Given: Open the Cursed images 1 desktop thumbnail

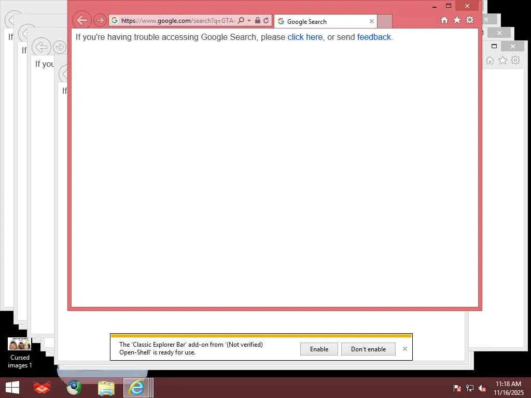Looking at the screenshot, I should point(20,353).
